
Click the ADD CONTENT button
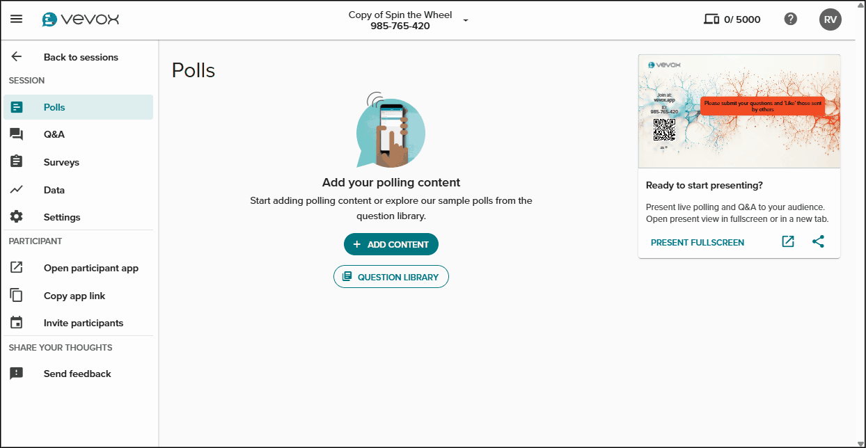click(391, 244)
